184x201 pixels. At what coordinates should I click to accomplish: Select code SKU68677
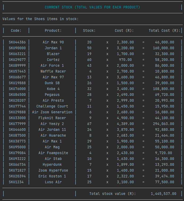point(17,77)
